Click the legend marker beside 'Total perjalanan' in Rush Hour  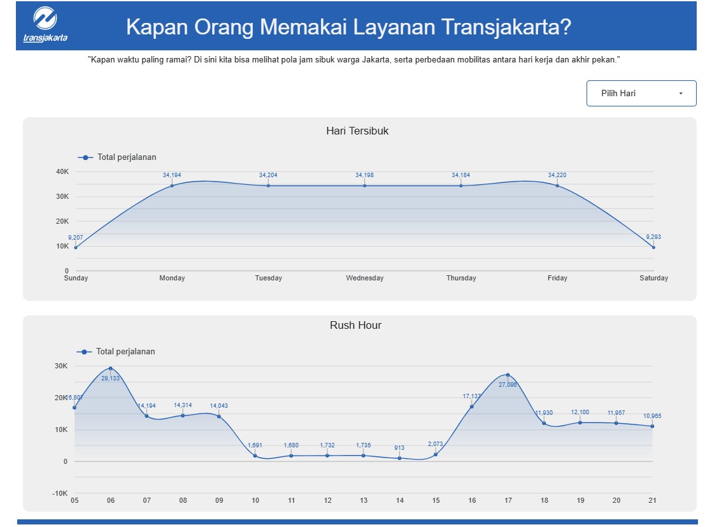click(85, 351)
